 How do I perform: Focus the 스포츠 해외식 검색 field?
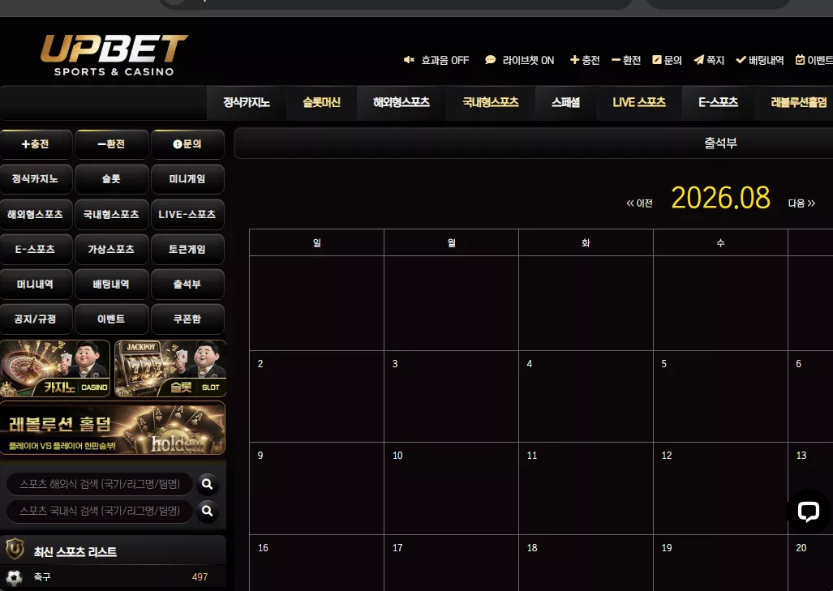(99, 484)
